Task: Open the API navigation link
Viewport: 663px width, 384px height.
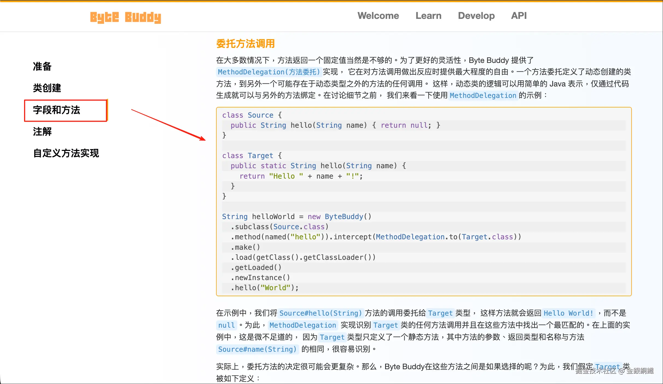Action: pos(519,16)
